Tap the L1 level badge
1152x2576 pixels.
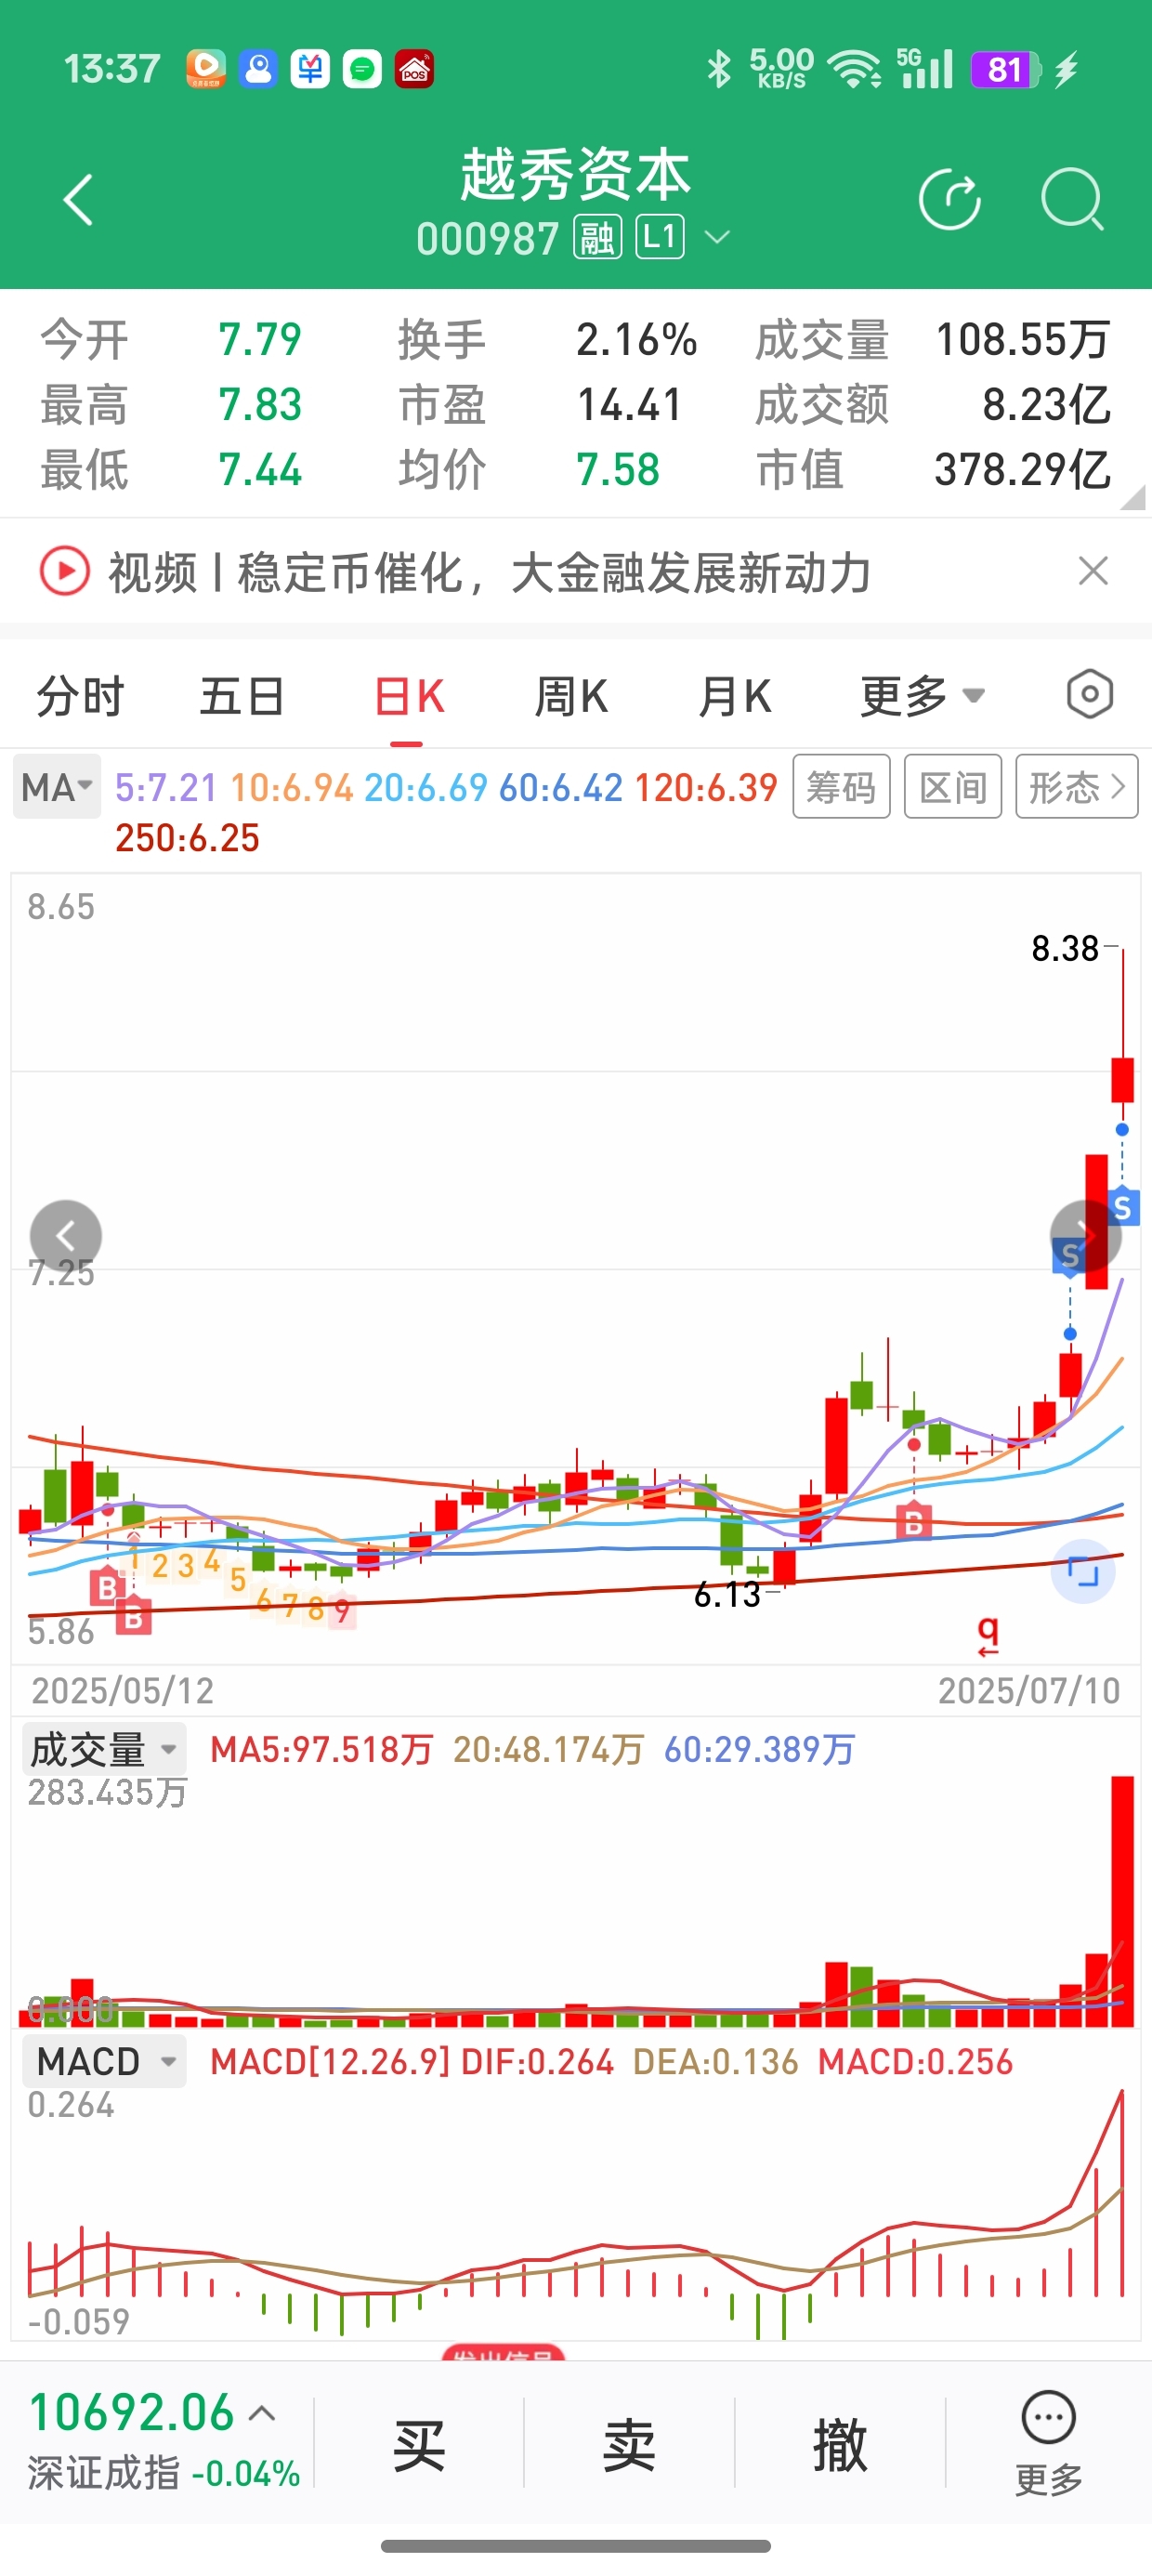click(x=660, y=238)
